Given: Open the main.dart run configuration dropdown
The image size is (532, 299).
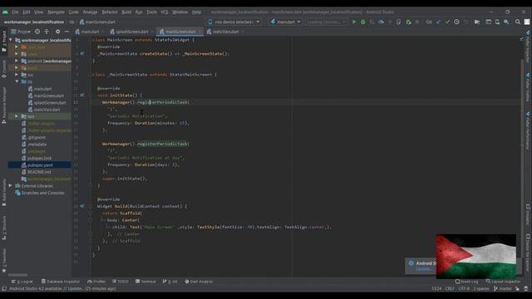Looking at the screenshot, I should [x=286, y=22].
